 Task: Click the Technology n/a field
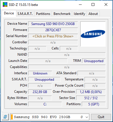pos(37,49)
